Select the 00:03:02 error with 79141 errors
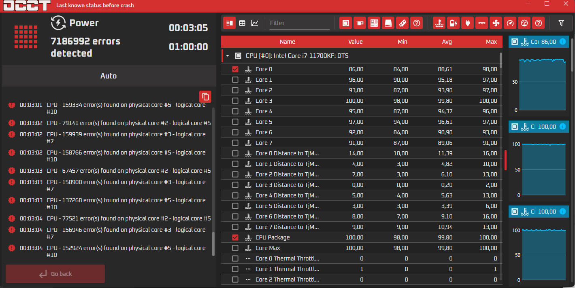Screen dimensions: 575x288 click(110, 123)
